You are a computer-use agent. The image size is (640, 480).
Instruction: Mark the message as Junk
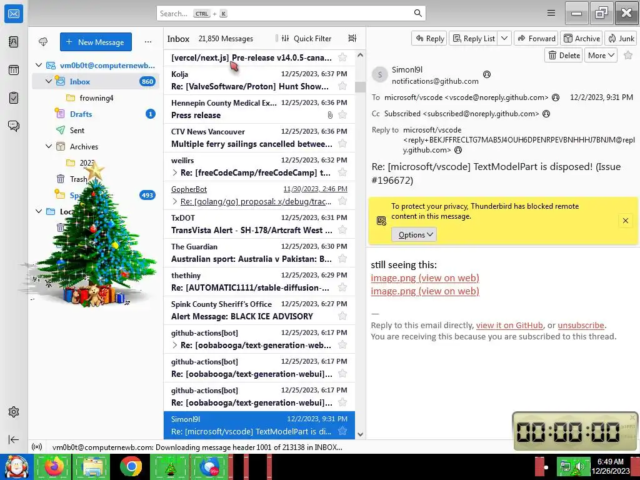[621, 38]
